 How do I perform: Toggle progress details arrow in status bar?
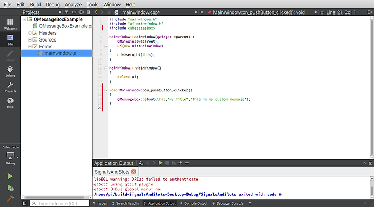[365, 203]
